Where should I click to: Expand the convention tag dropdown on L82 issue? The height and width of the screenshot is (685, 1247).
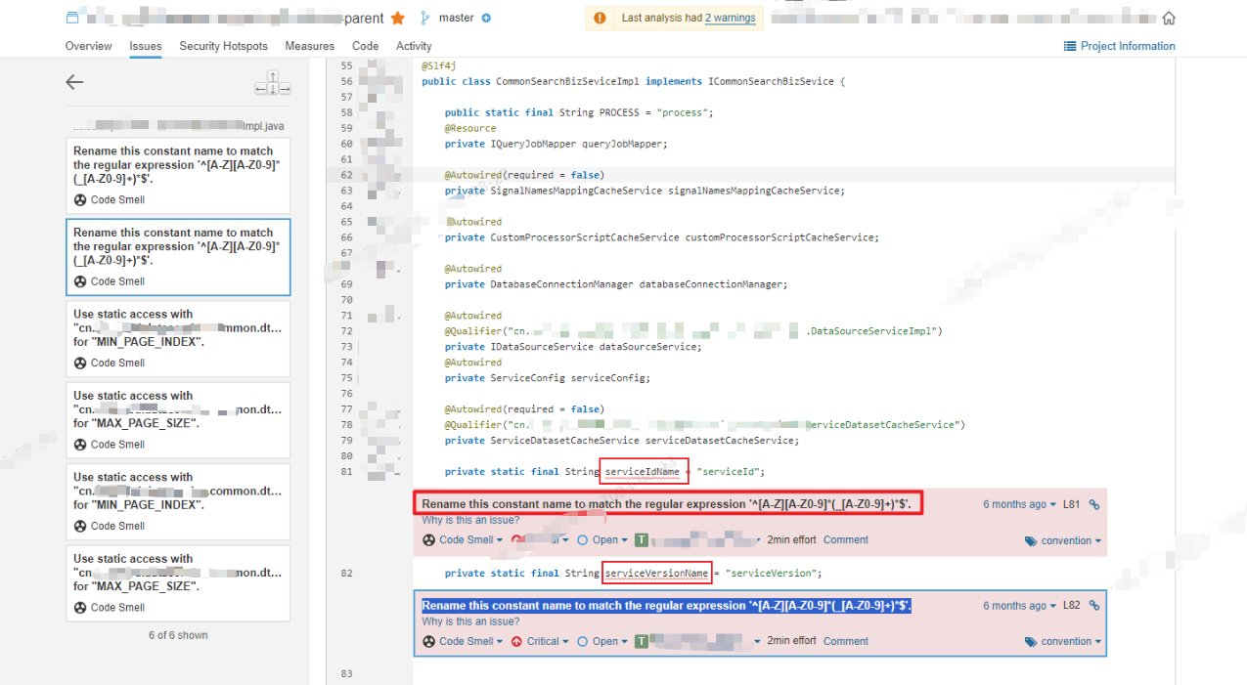(1063, 642)
